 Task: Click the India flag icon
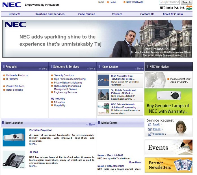(189, 8)
